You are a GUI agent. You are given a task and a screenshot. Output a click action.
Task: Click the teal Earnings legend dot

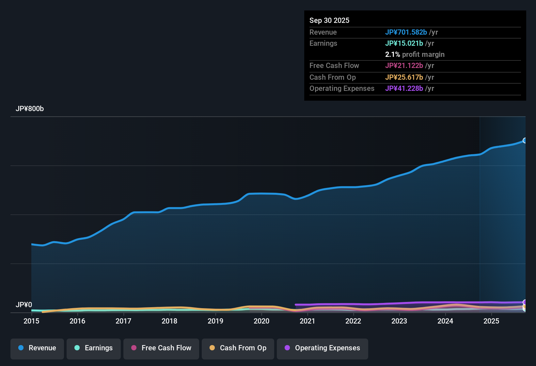click(x=77, y=348)
